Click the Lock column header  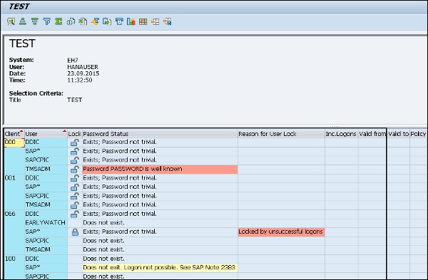click(x=75, y=134)
